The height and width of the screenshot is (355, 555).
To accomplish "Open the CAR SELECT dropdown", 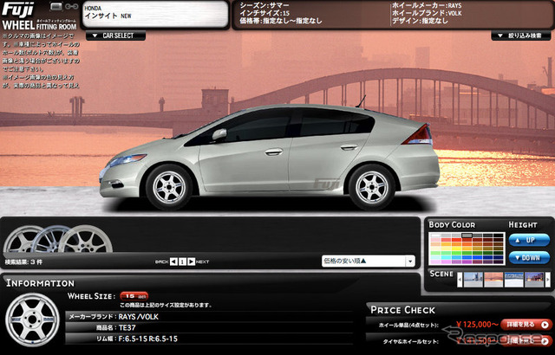I will point(115,35).
